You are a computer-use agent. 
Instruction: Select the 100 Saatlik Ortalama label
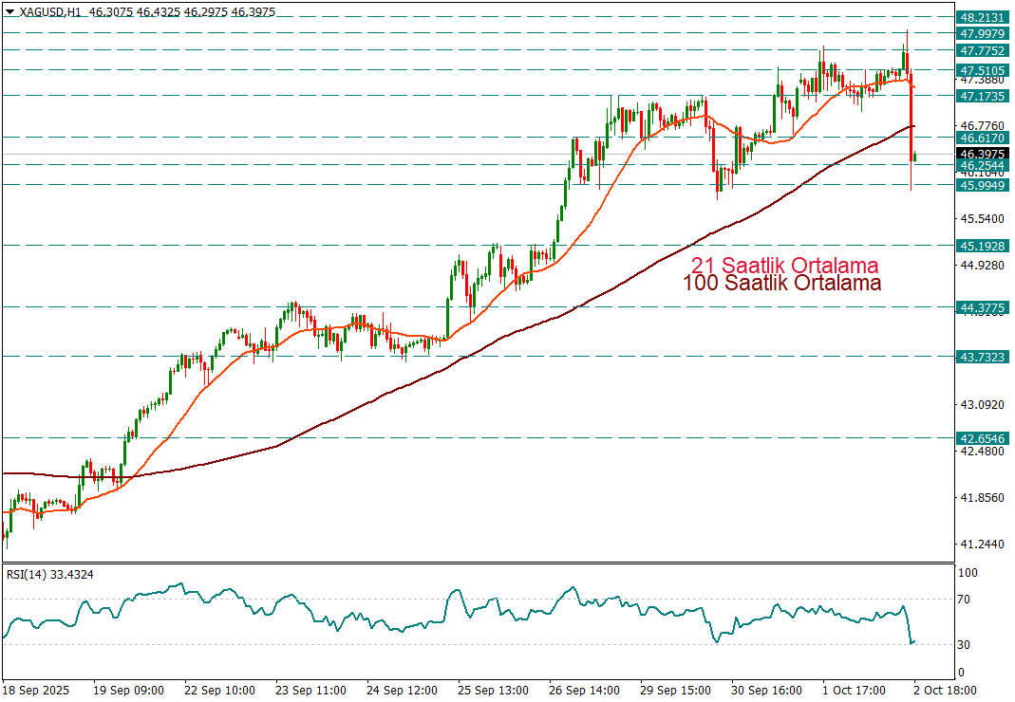[781, 283]
